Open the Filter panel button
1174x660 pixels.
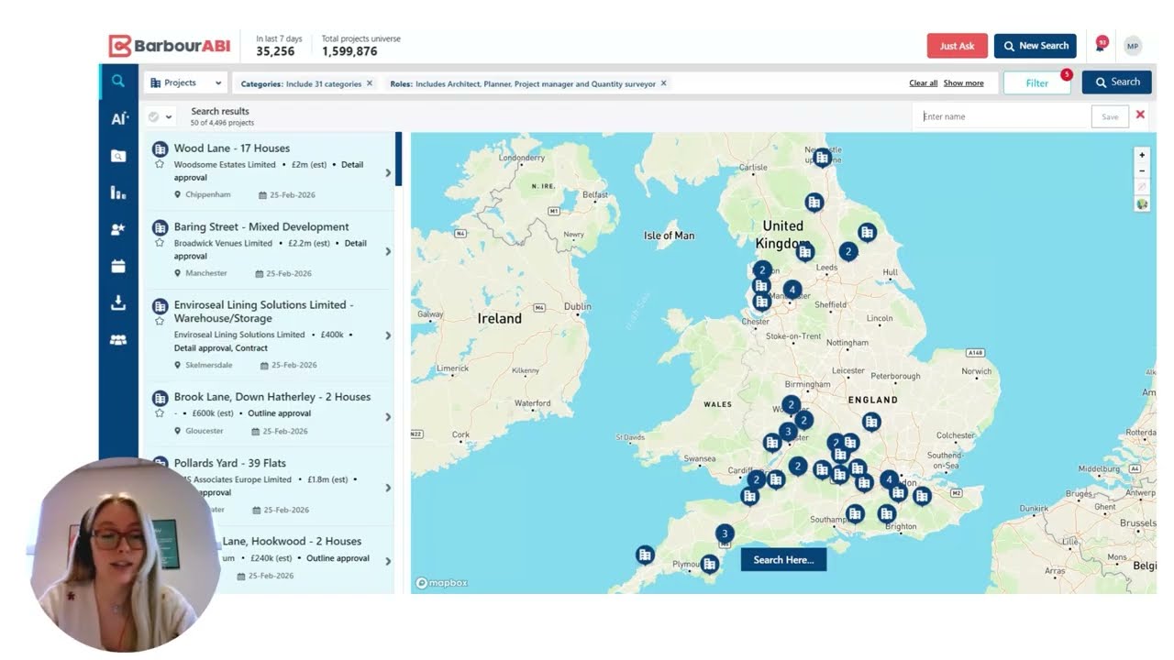1036,82
